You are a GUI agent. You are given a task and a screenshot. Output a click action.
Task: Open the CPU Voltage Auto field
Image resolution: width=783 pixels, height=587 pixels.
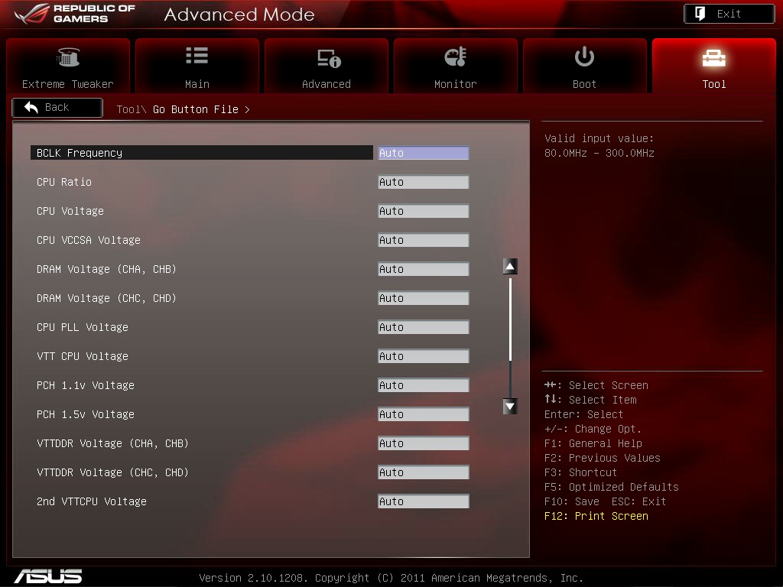click(424, 211)
